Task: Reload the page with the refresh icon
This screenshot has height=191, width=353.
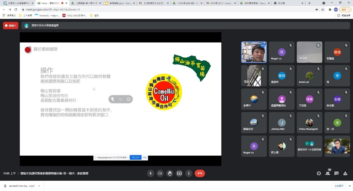Action: 16,9
